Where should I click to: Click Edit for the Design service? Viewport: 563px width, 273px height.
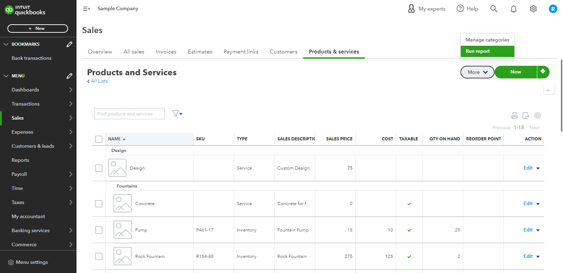[x=528, y=168]
